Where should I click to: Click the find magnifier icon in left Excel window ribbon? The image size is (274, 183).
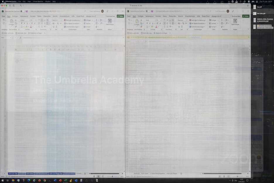(x=101, y=23)
